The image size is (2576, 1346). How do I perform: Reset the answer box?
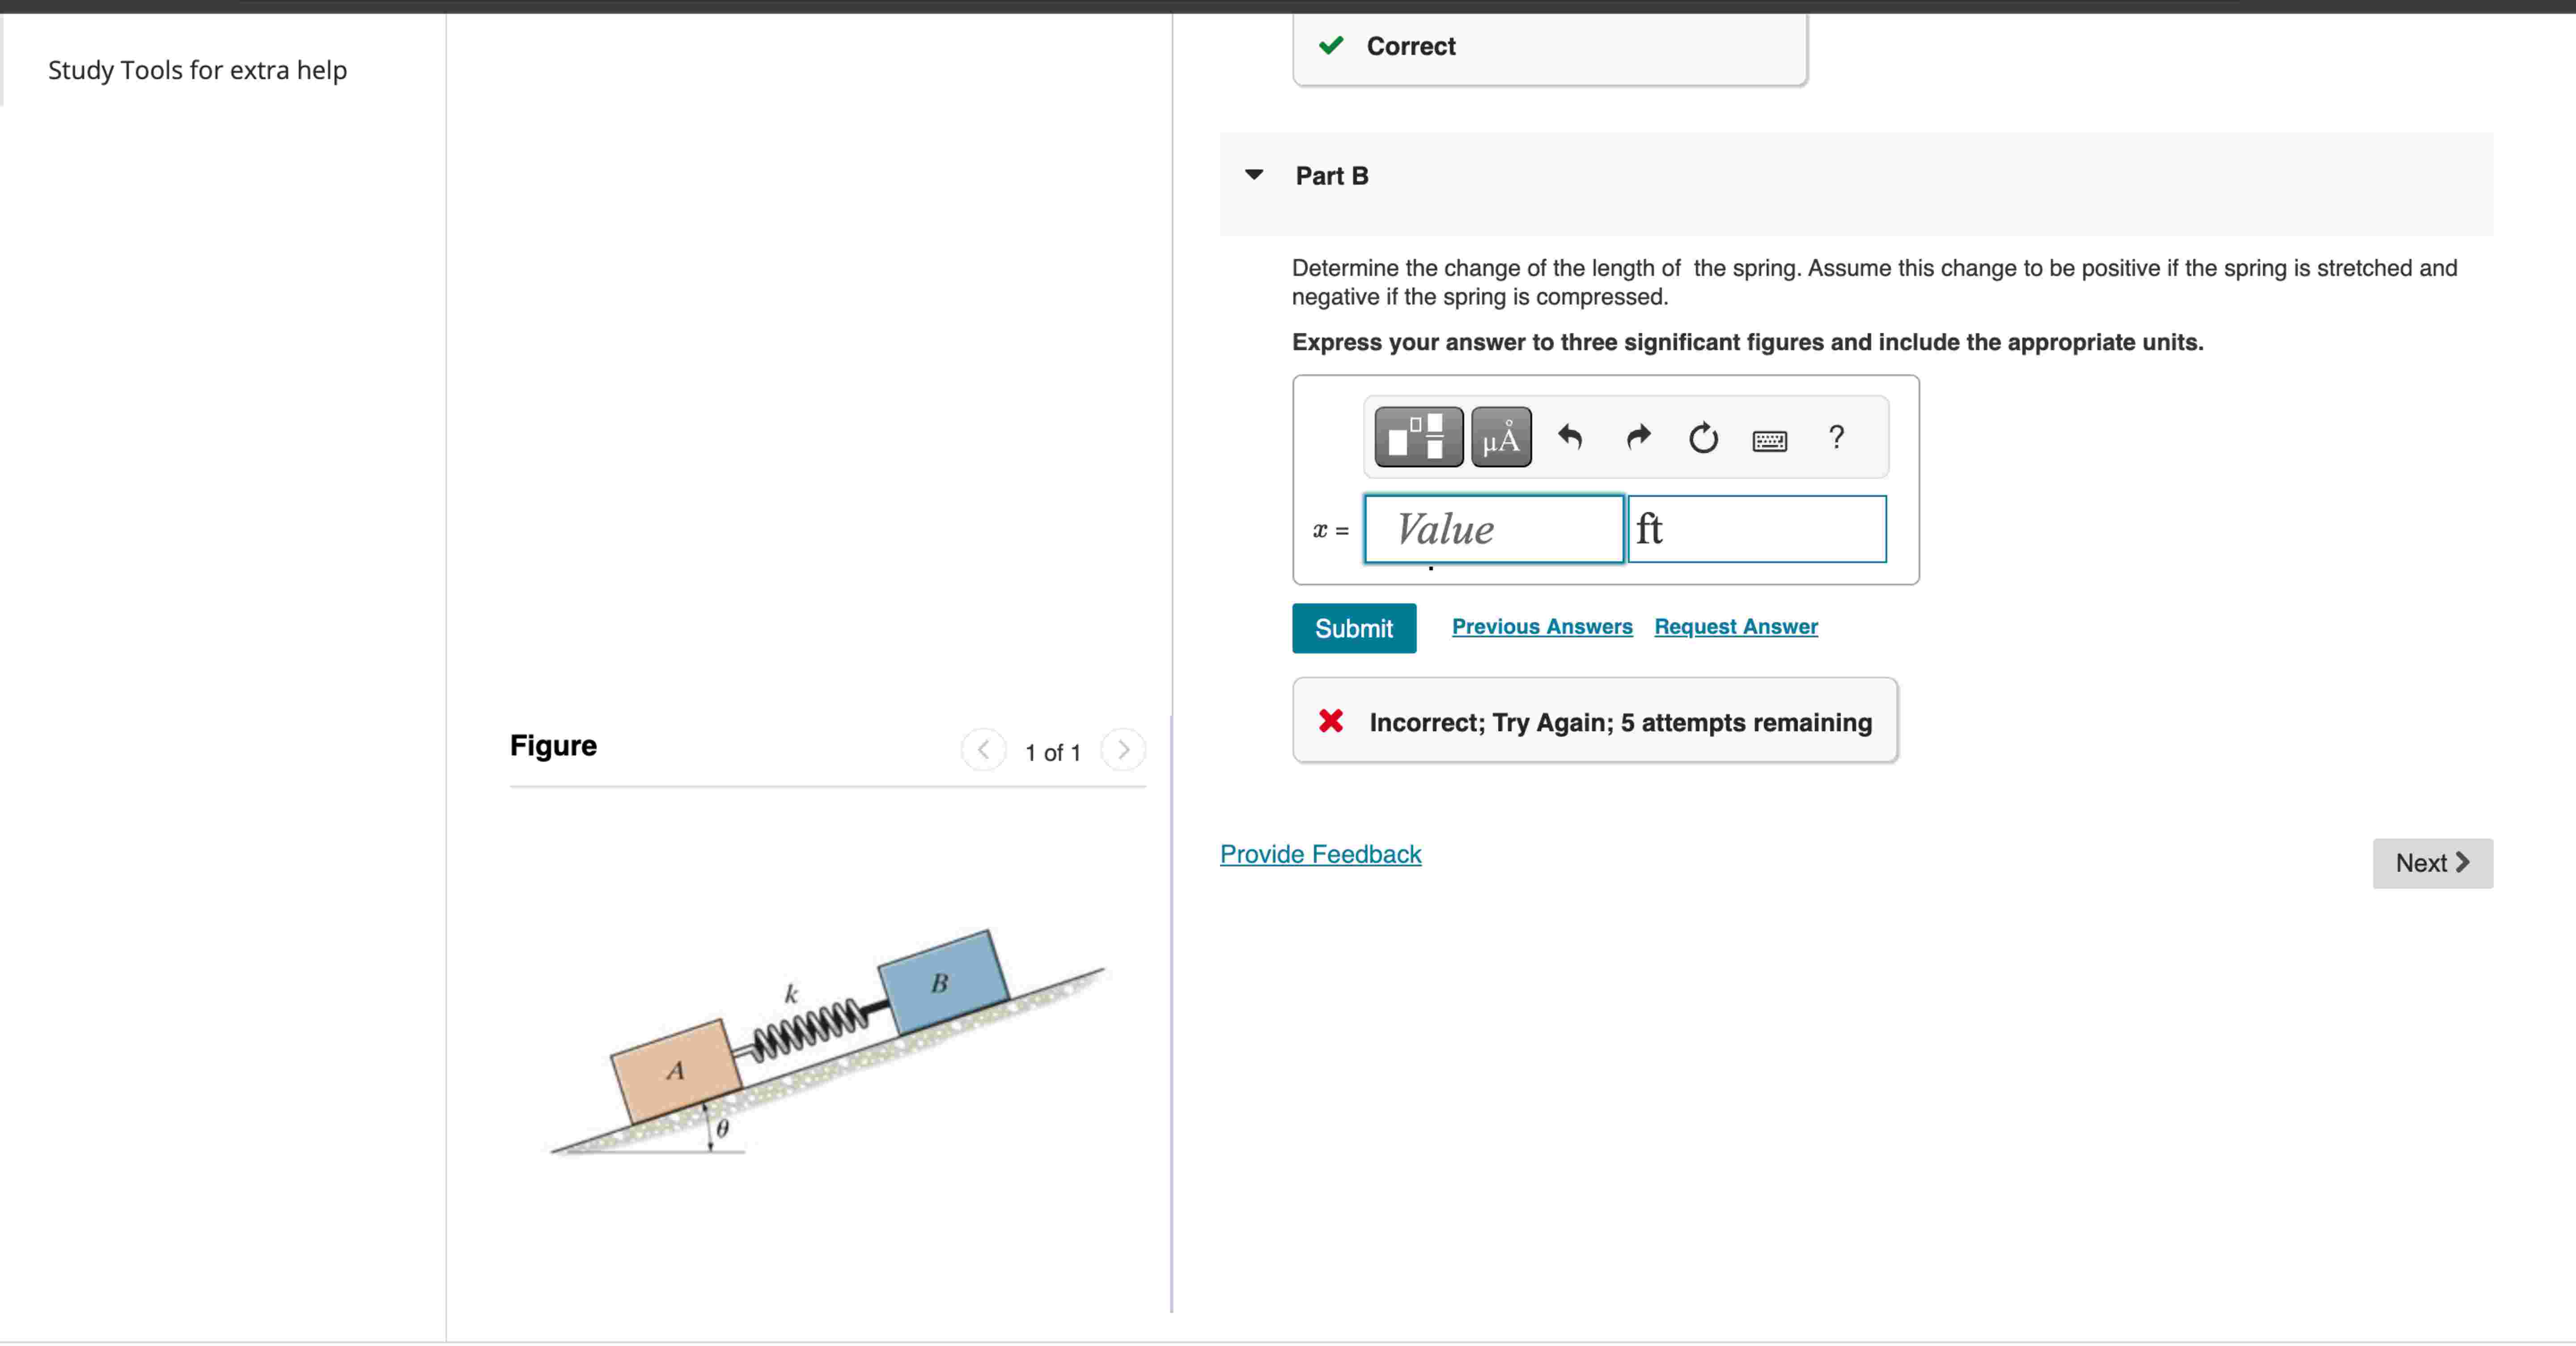(1703, 438)
